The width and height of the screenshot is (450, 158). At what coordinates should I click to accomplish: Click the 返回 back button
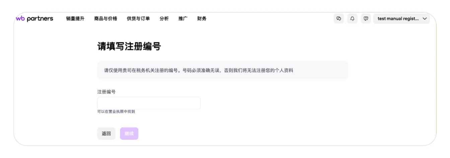[x=106, y=134]
